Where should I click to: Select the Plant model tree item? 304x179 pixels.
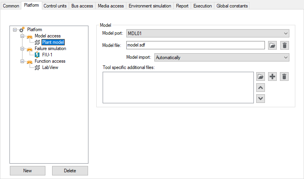point(53,42)
